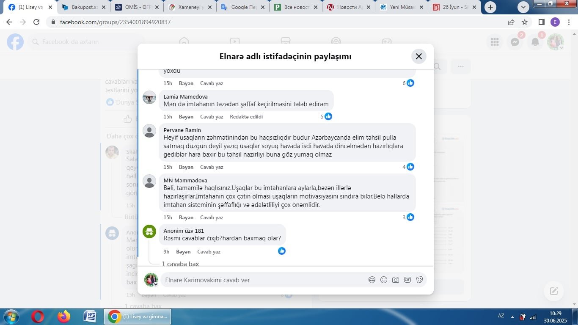This screenshot has height=325, width=578.
Task: Open avatar sticker picker in reply box
Action: (372, 280)
